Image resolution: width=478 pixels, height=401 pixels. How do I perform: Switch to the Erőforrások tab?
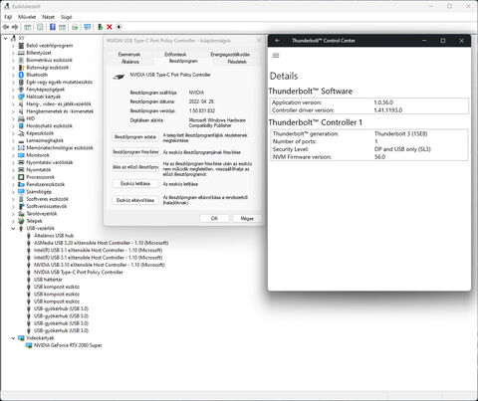point(175,54)
